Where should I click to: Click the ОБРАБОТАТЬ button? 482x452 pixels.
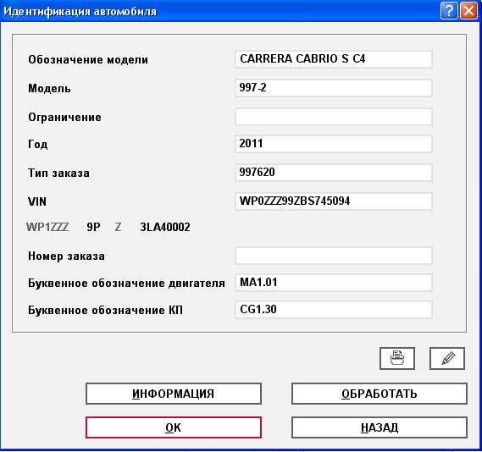[380, 394]
